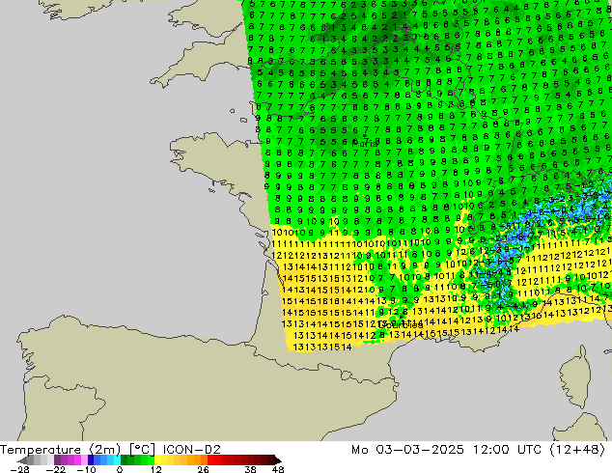Click the -22 legend value
This screenshot has height=473, width=612.
(56, 469)
